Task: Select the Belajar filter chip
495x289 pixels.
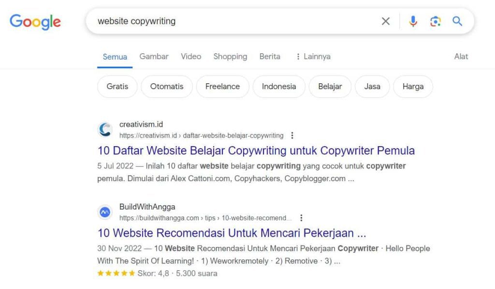Action: [x=330, y=86]
